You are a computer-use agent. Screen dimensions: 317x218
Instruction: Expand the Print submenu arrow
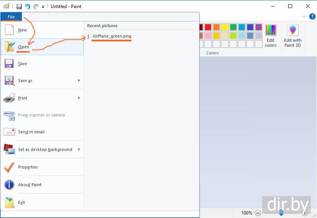pyautogui.click(x=79, y=98)
